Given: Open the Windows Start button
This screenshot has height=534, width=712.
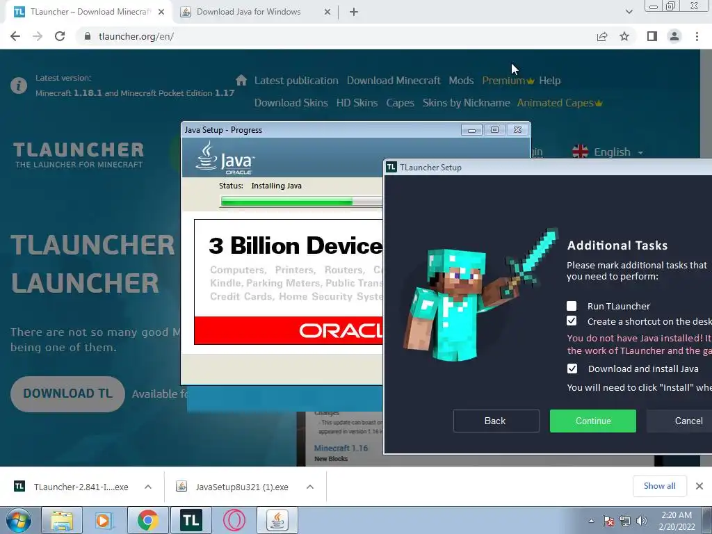Looking at the screenshot, I should coord(19,520).
